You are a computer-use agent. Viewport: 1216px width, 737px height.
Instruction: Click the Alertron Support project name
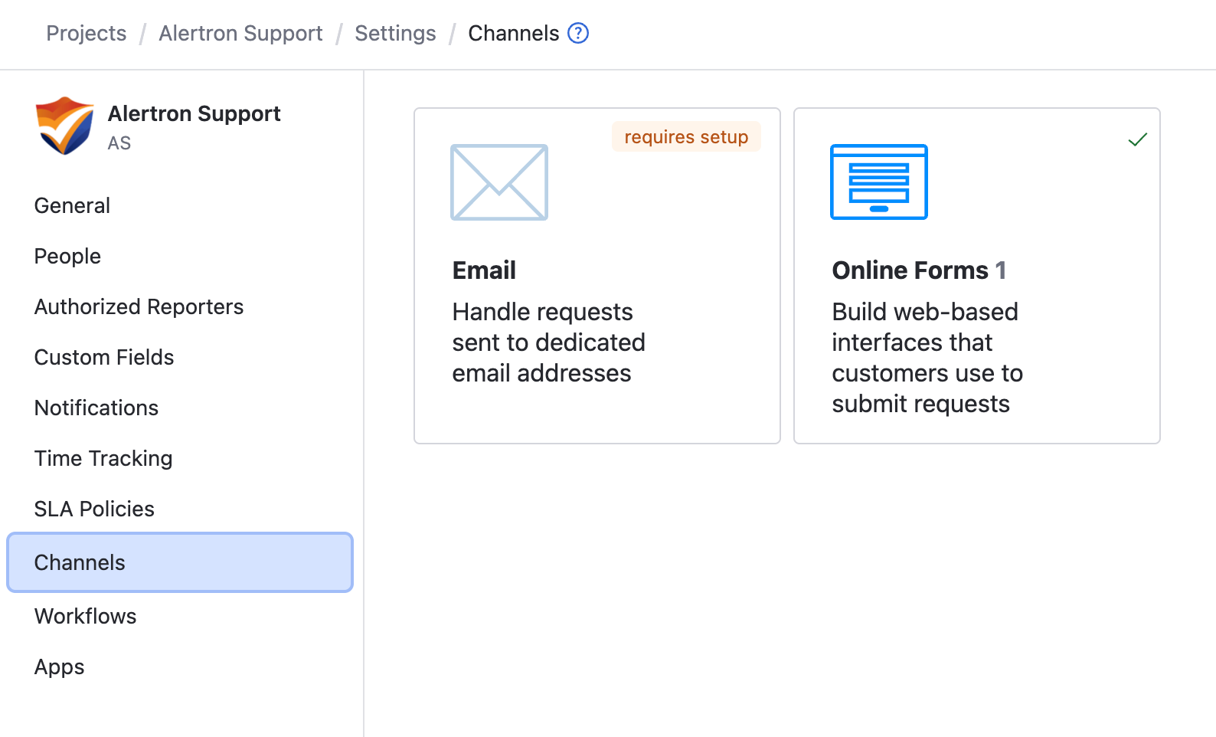point(194,113)
